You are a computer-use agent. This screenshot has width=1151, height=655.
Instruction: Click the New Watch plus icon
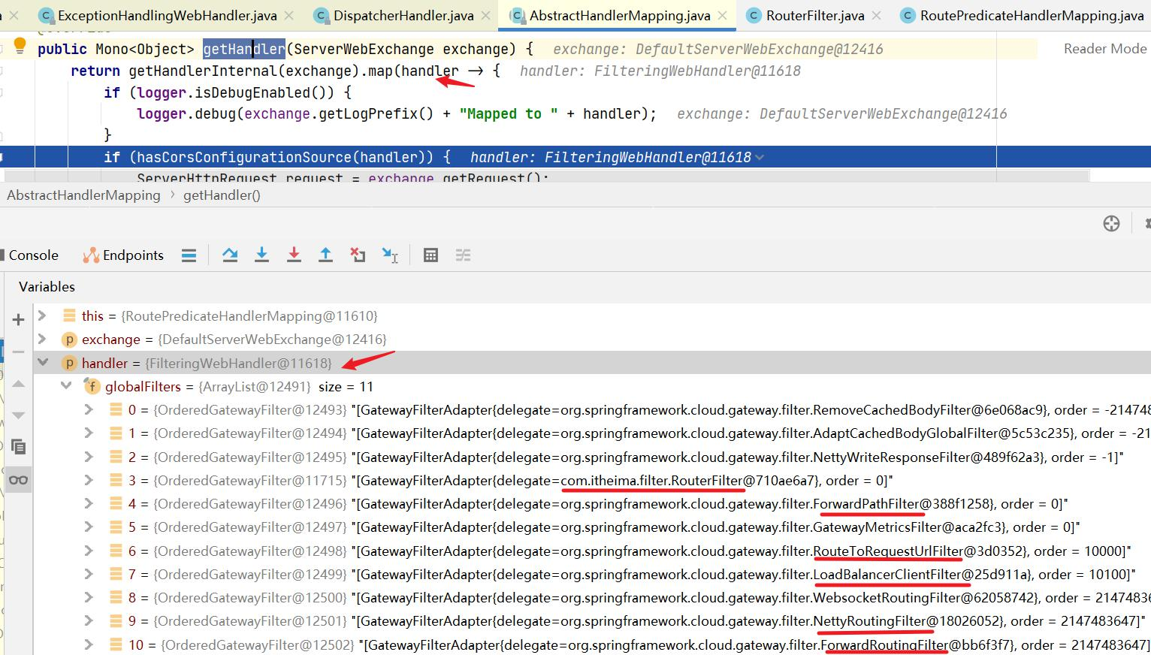tap(19, 320)
